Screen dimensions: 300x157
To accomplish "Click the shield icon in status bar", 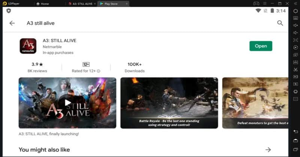I will 9,11.
